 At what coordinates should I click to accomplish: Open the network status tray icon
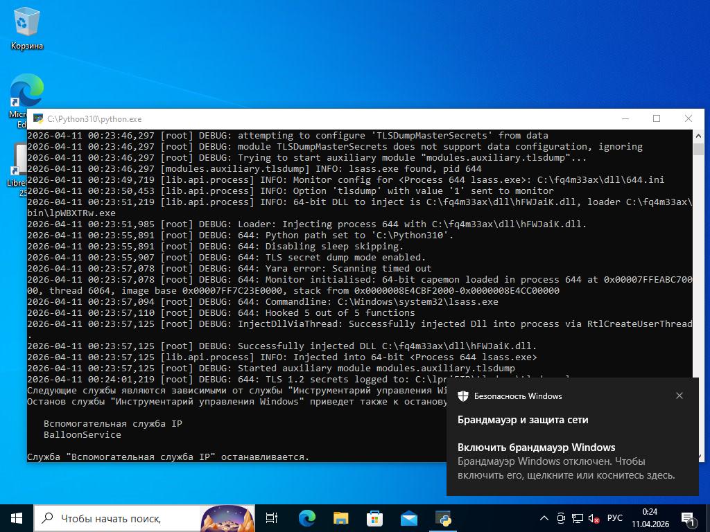point(578,517)
